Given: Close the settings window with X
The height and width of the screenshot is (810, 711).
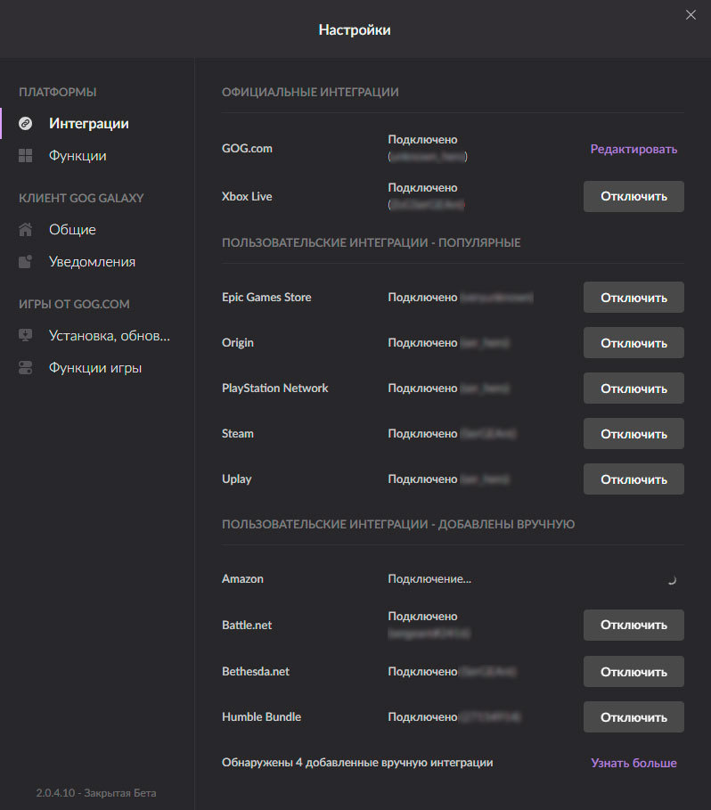Looking at the screenshot, I should [x=691, y=14].
